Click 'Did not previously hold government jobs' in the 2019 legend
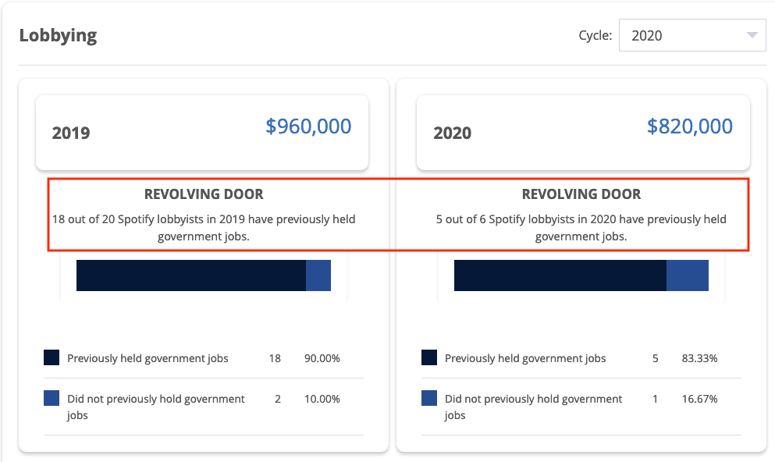Image resolution: width=775 pixels, height=462 pixels. point(155,407)
